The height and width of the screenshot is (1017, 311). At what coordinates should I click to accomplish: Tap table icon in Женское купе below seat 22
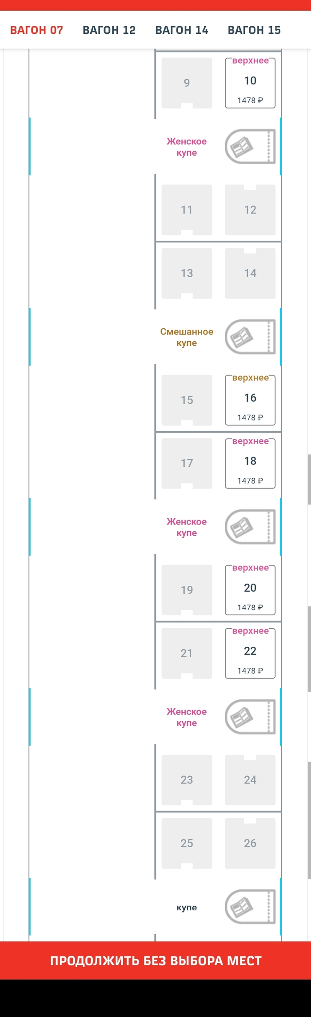[x=250, y=717]
